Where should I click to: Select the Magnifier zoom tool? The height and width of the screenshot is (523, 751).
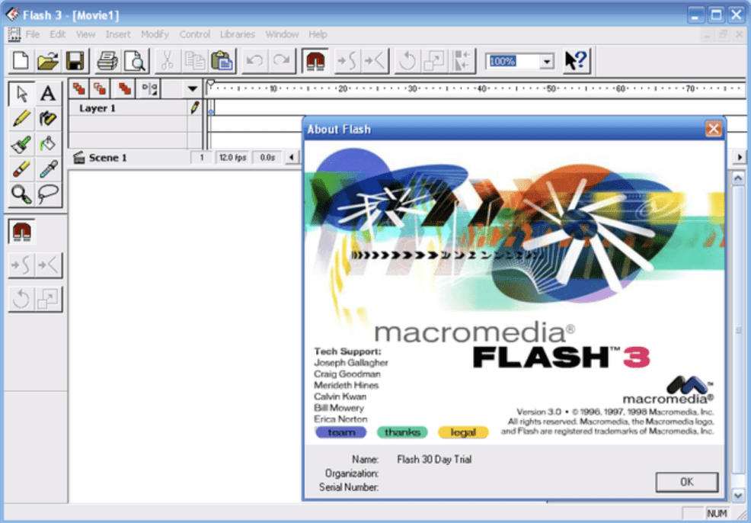click(x=21, y=194)
